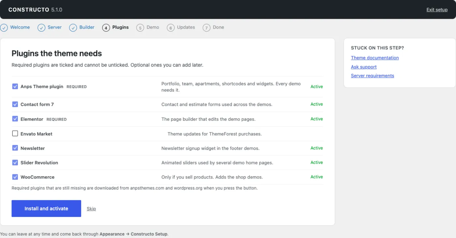Screen dimensions: 456x238
Task: Toggle the Anps Theme plugin checkbox
Action: tap(15, 86)
